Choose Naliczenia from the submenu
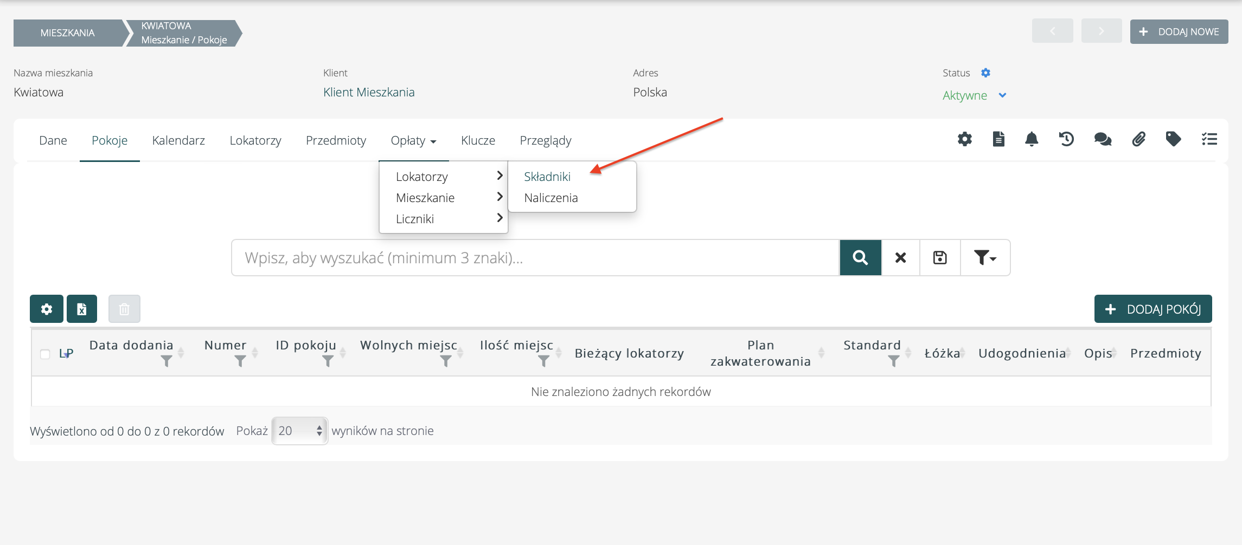 [550, 198]
